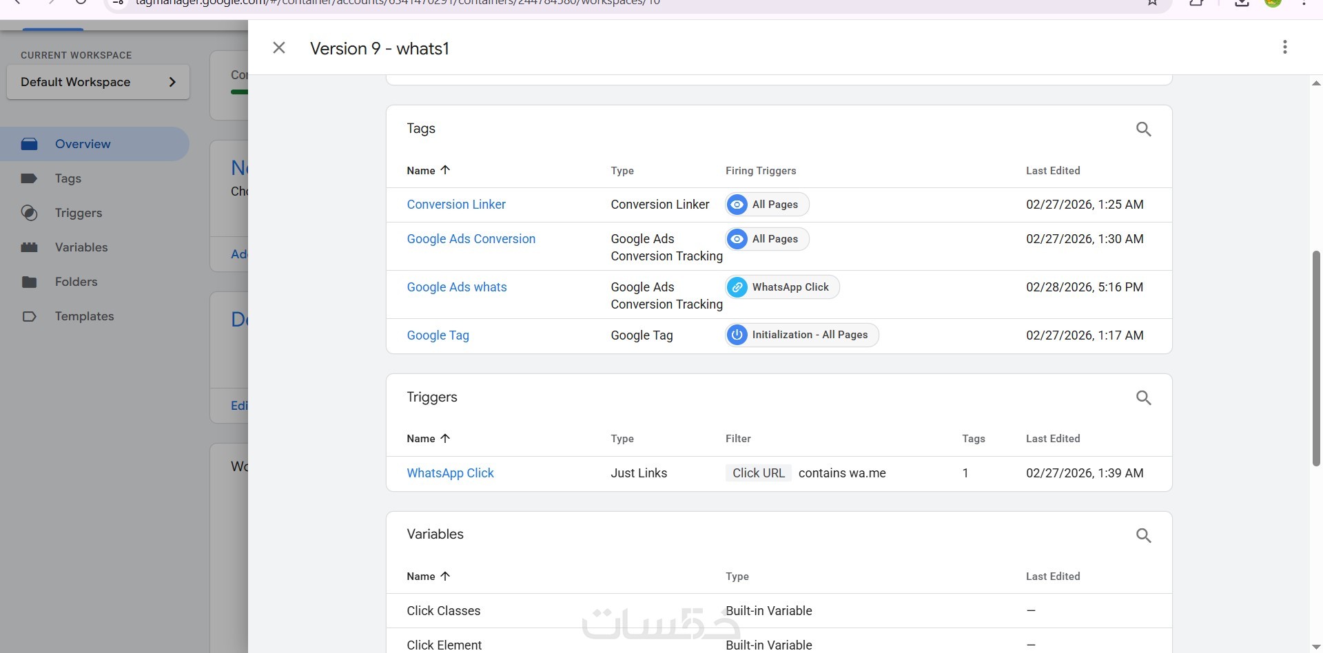Toggle the Name sort arrow in the Triggers table

(445, 438)
